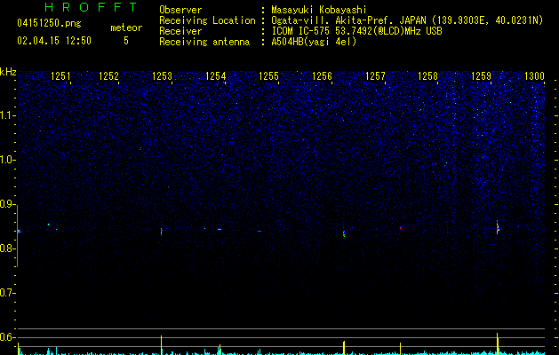Click the 1251 time marker
The height and width of the screenshot is (355, 559).
coord(60,75)
